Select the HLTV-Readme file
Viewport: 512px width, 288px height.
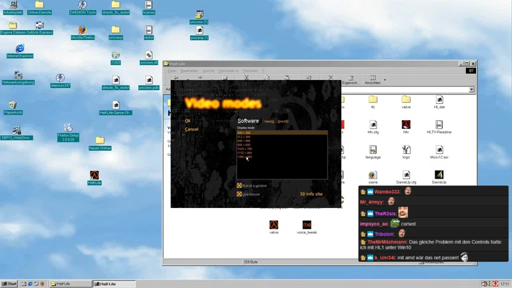click(x=439, y=127)
